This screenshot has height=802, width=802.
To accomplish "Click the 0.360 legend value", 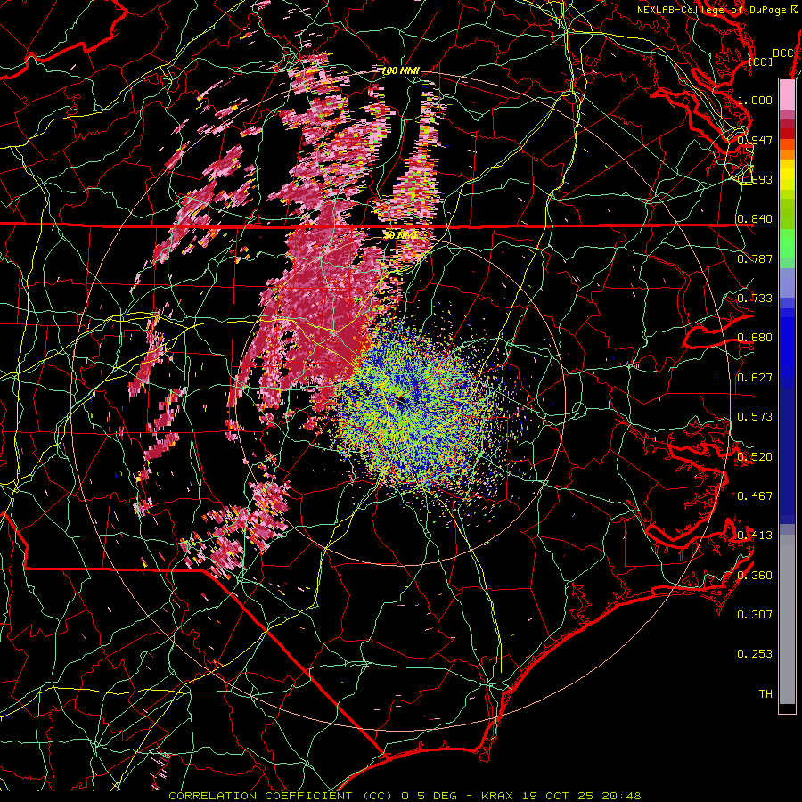I will pyautogui.click(x=755, y=576).
